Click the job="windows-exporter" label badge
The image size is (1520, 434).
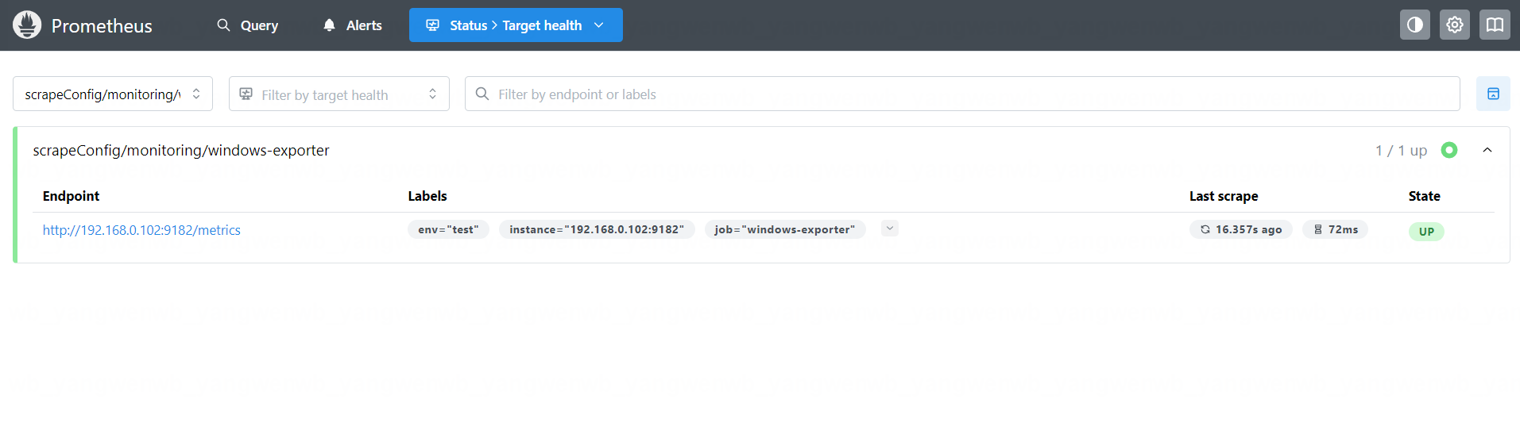point(784,229)
